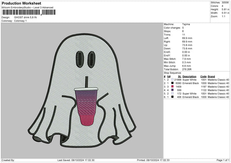231x163 pixels.
Task: Click the Machine value 'Tajima'
Action: (x=186, y=24)
